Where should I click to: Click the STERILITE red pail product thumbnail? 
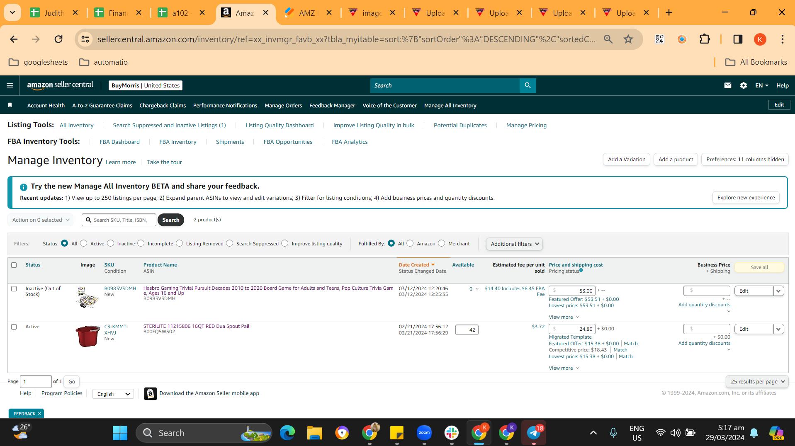88,336
